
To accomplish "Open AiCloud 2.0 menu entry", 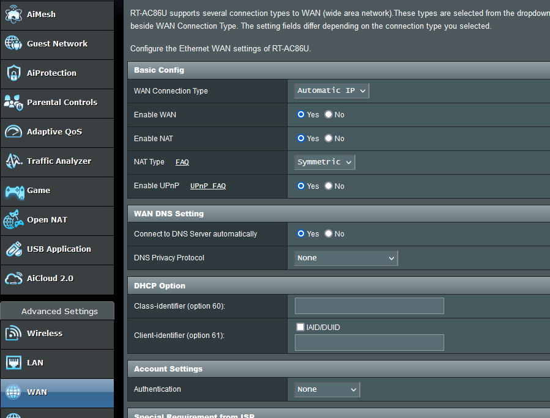I will point(57,280).
